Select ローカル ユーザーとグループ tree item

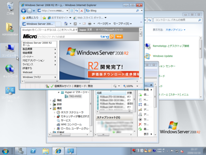pos(75,129)
